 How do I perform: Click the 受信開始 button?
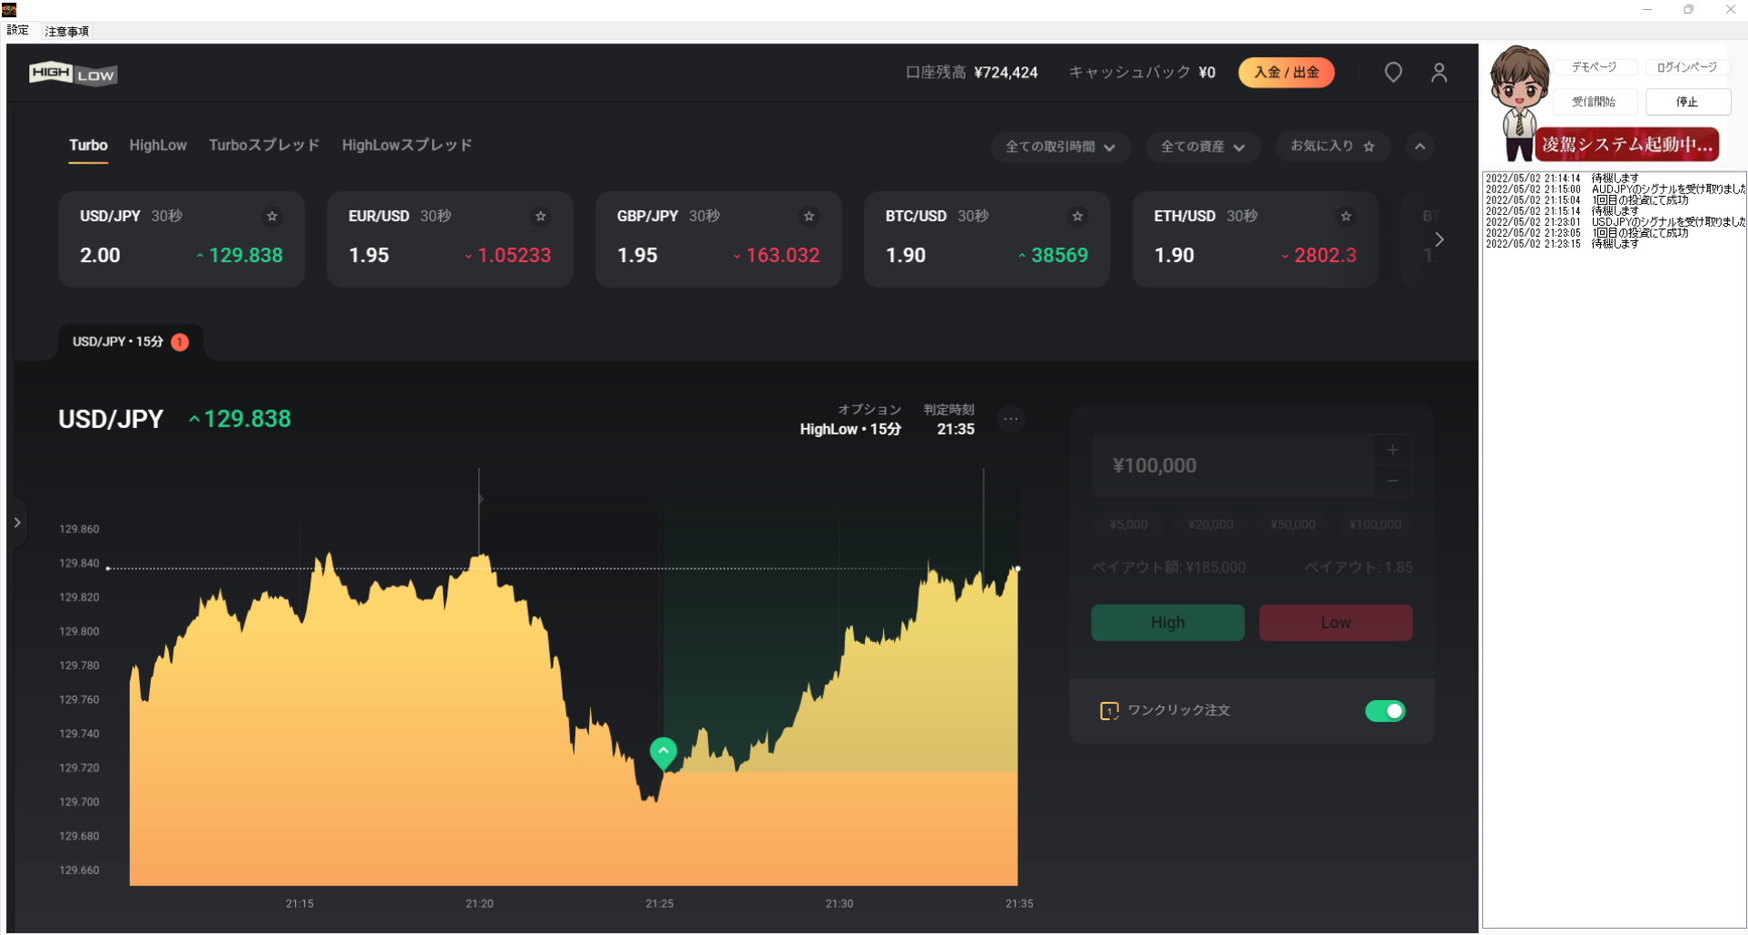[1594, 102]
